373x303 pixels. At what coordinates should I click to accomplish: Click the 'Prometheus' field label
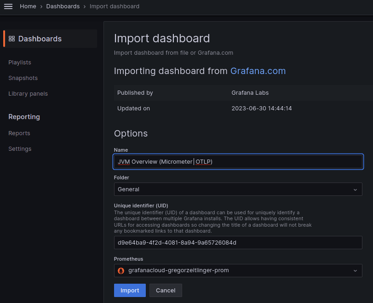[x=128, y=259]
